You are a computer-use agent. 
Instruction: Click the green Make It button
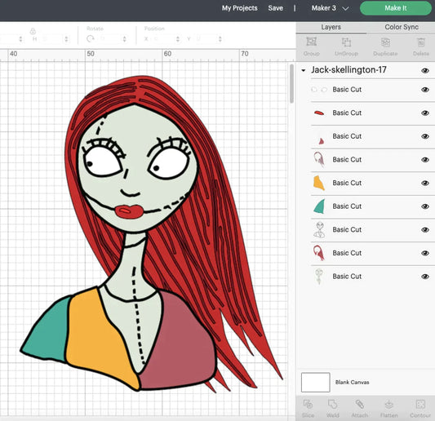396,8
